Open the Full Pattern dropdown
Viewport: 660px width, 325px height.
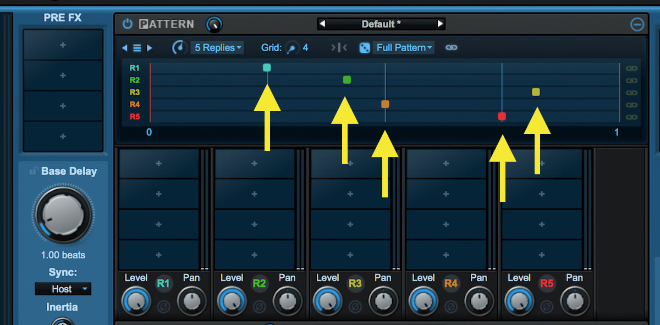click(x=404, y=48)
